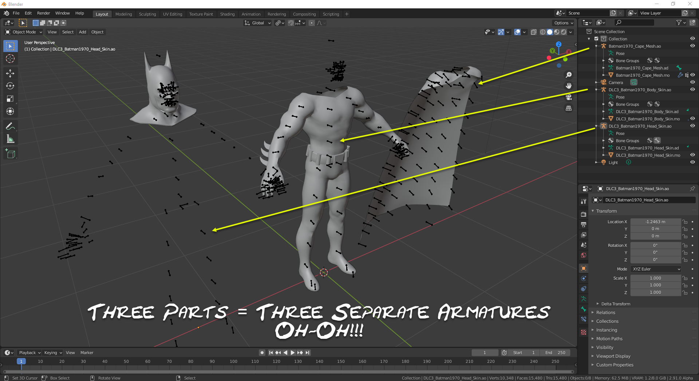Toggle the camera view icon
The width and height of the screenshot is (699, 381).
click(569, 97)
